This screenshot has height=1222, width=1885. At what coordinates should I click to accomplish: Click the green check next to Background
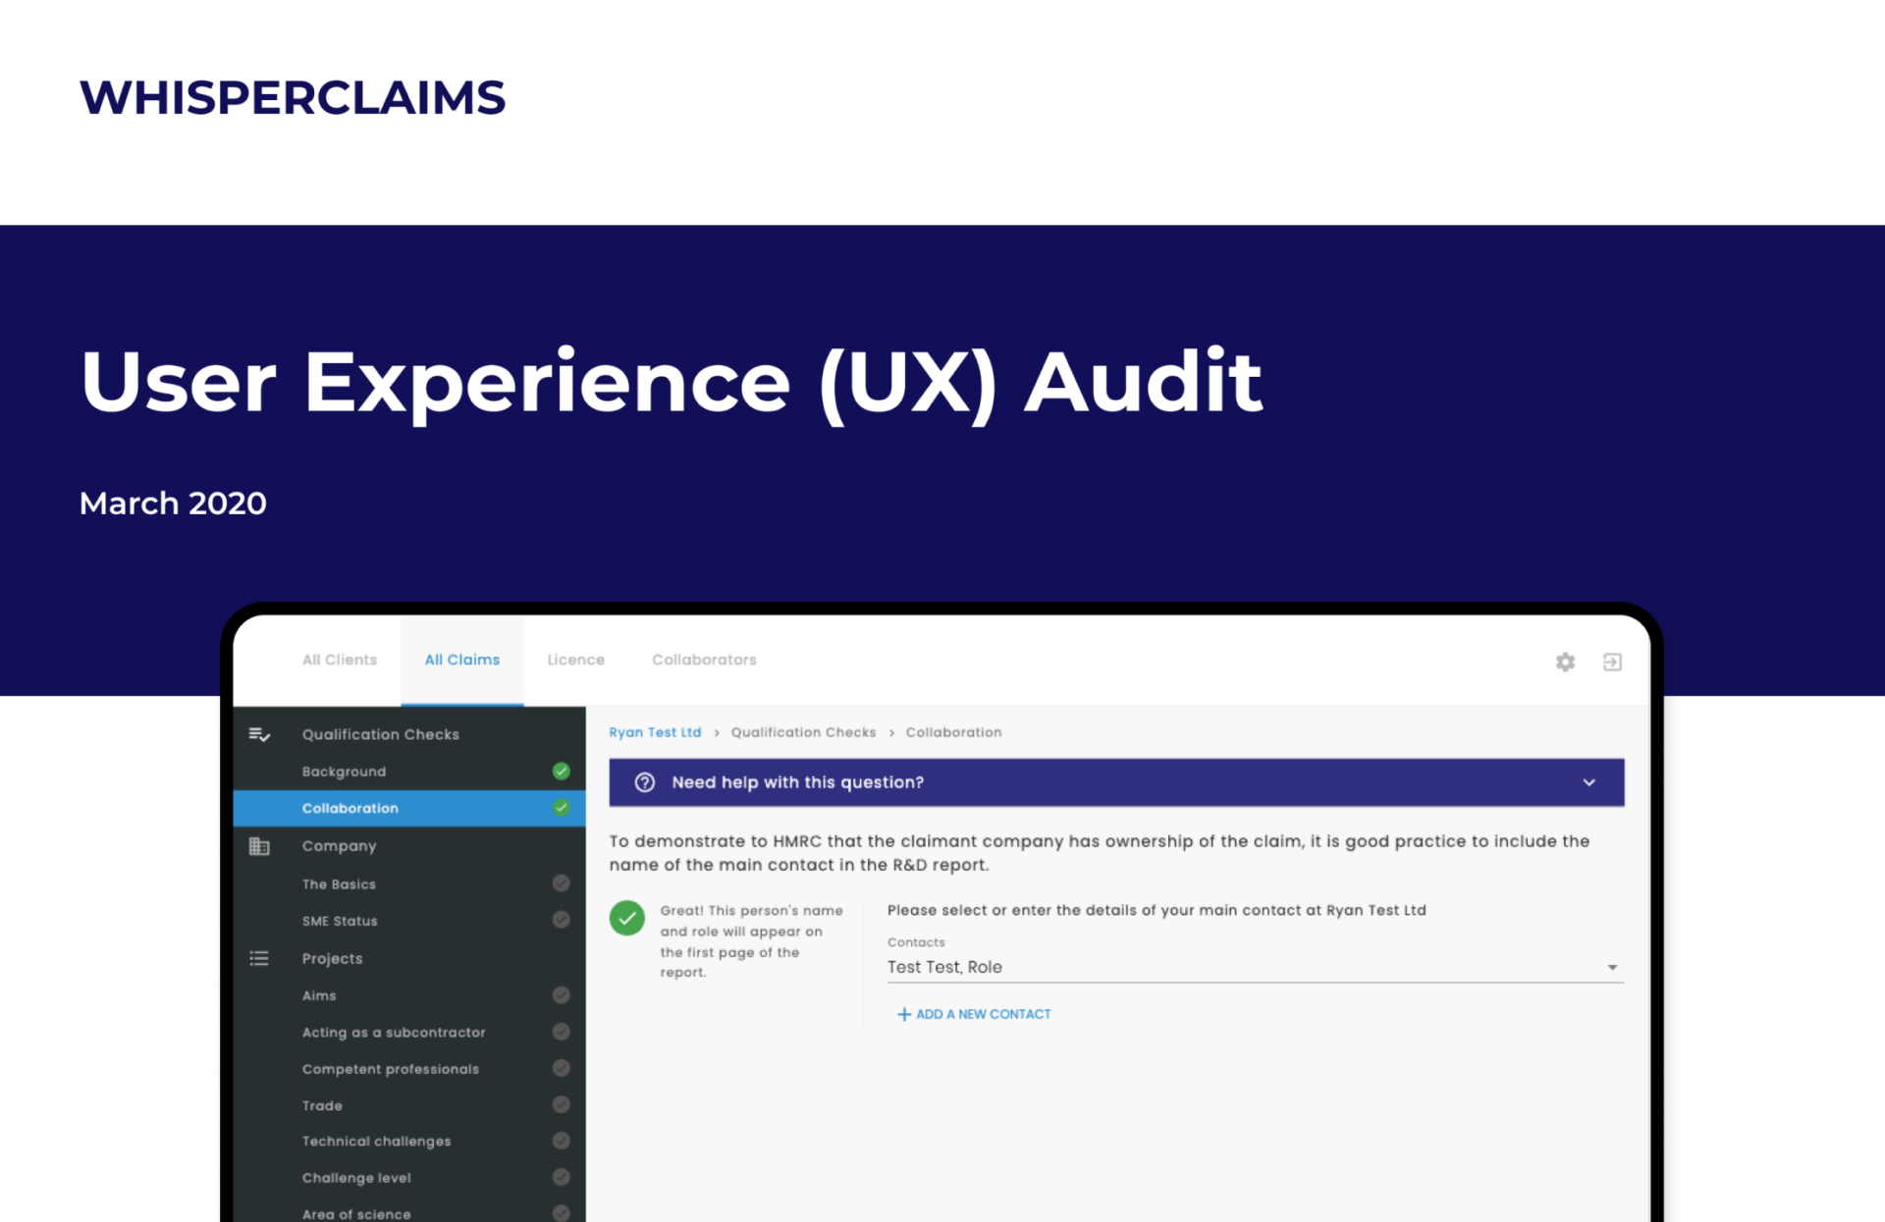561,771
